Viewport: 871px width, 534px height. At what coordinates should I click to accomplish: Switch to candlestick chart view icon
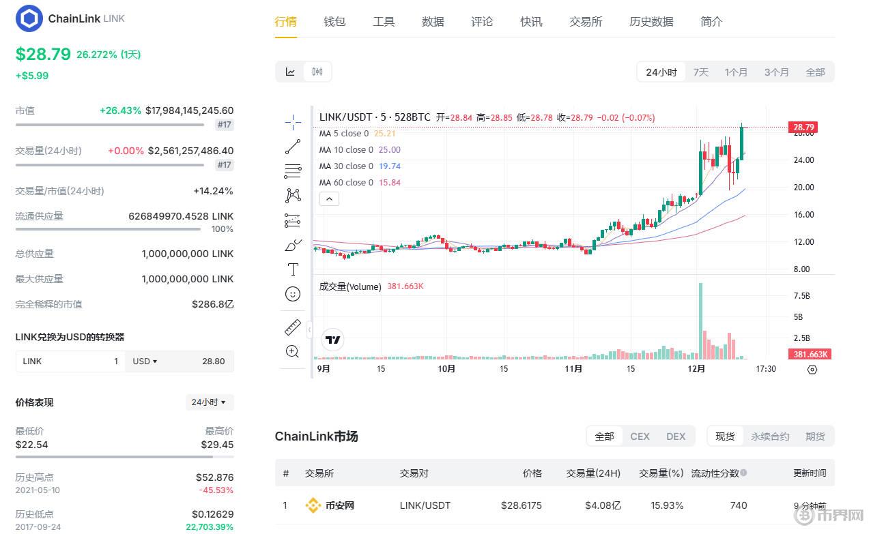click(317, 72)
